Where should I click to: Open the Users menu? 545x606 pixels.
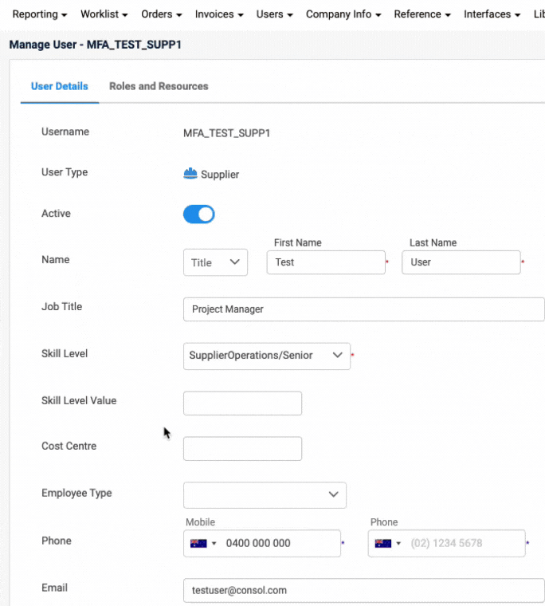(x=275, y=14)
